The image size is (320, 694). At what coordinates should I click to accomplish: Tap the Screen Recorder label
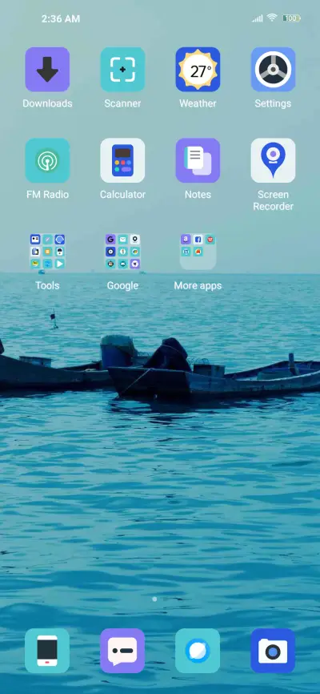(273, 200)
